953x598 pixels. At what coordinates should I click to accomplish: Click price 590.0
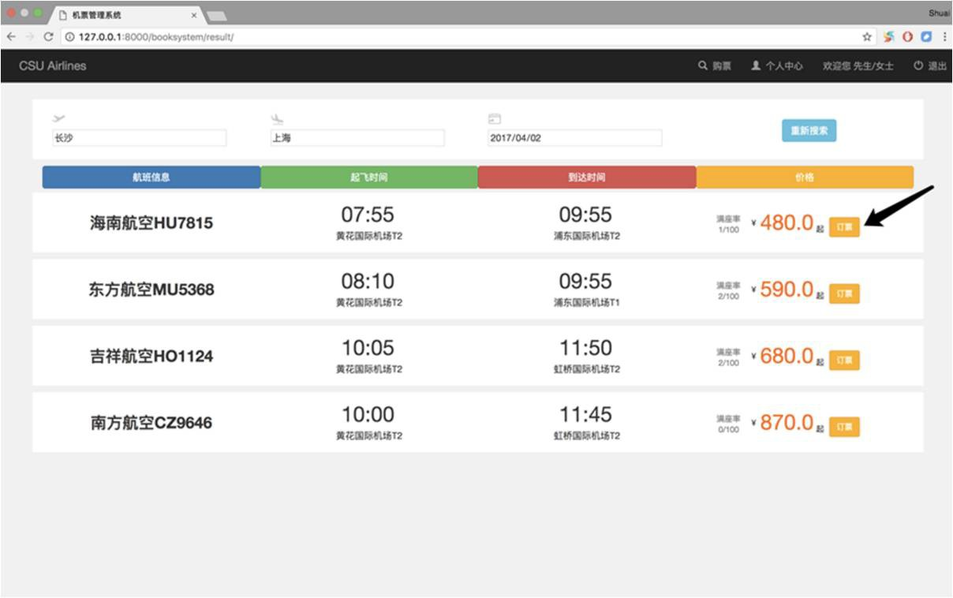coord(787,290)
